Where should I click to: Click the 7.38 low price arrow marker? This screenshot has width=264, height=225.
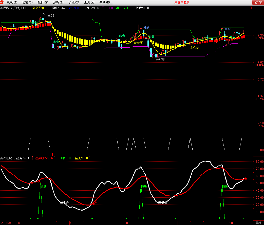160,59
